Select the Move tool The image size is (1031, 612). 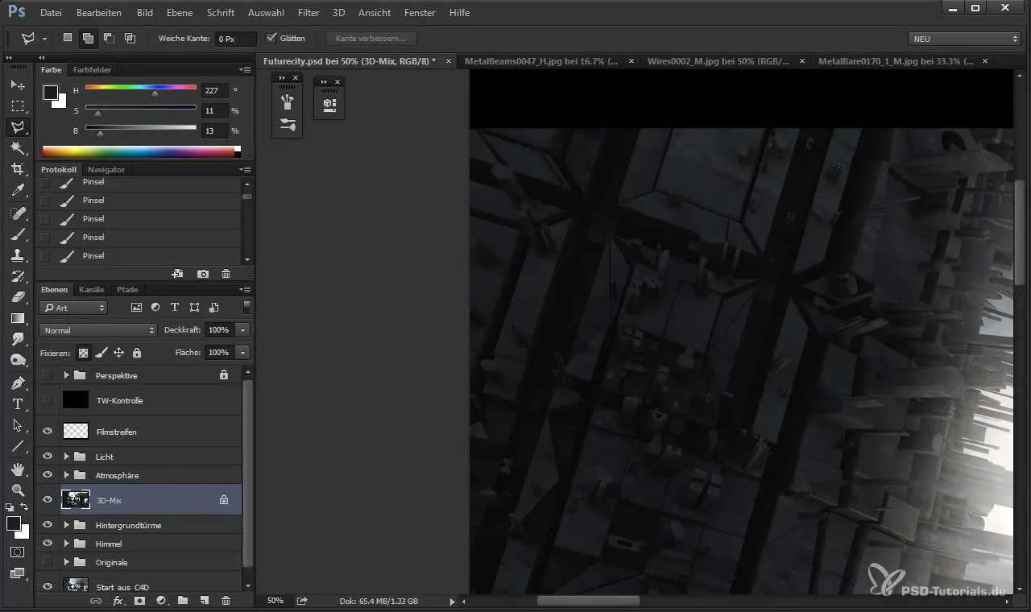tap(18, 85)
